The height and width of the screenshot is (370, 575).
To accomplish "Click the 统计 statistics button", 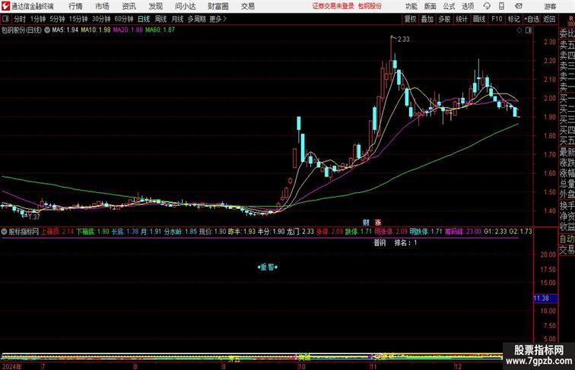I will (462, 19).
